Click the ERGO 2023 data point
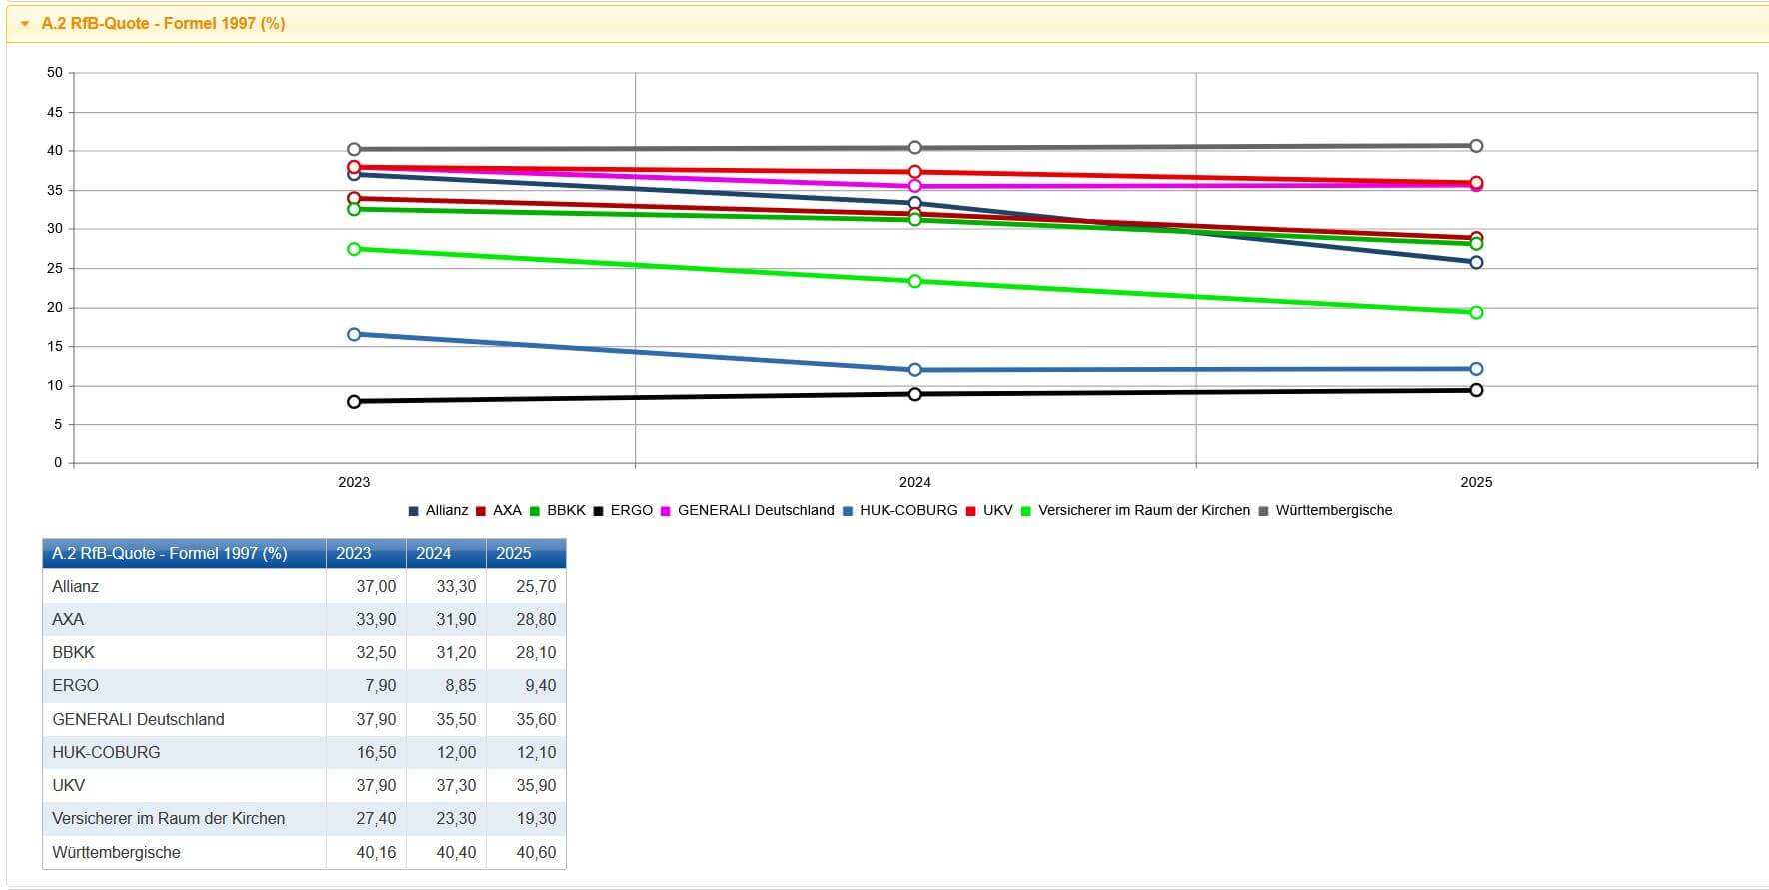This screenshot has height=890, width=1769. point(354,402)
